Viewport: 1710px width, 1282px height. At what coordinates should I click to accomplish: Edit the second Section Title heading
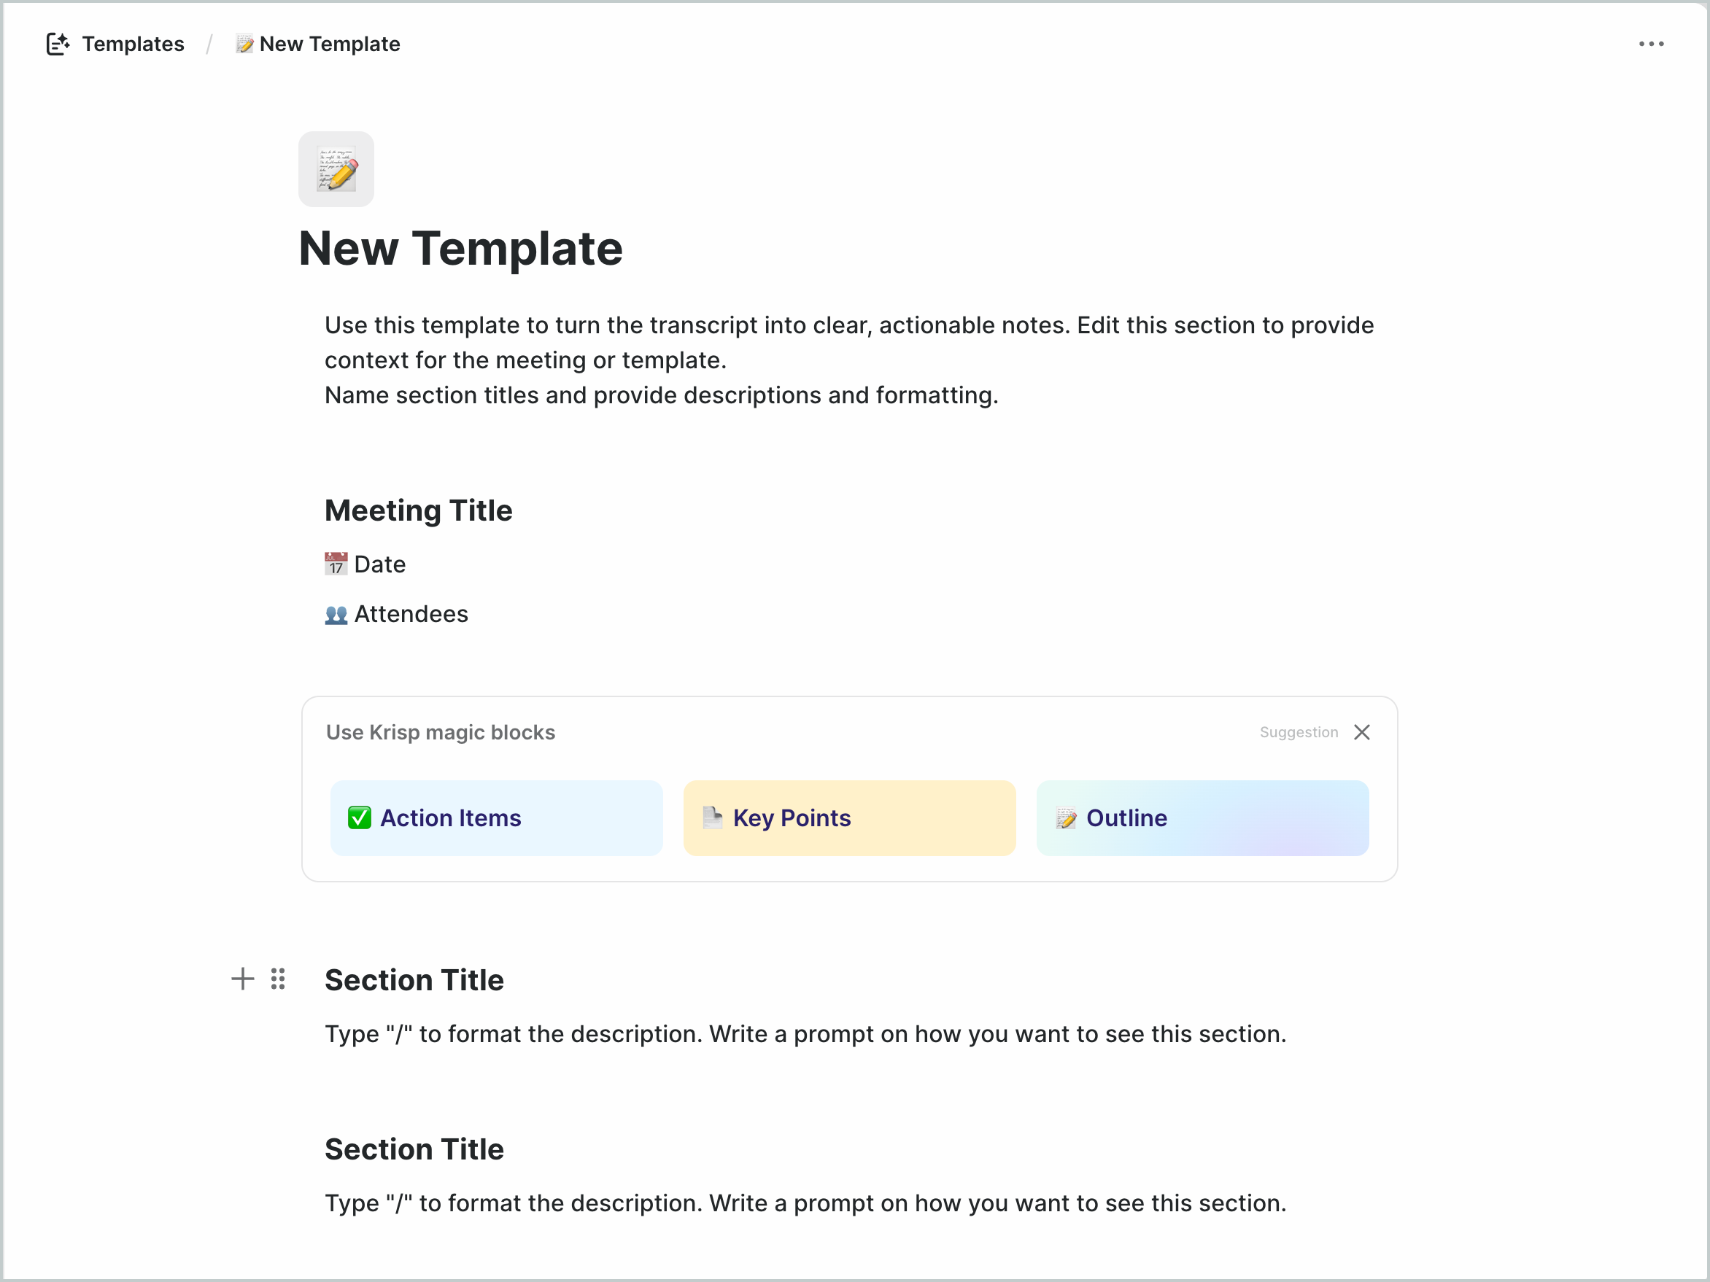coord(414,1149)
